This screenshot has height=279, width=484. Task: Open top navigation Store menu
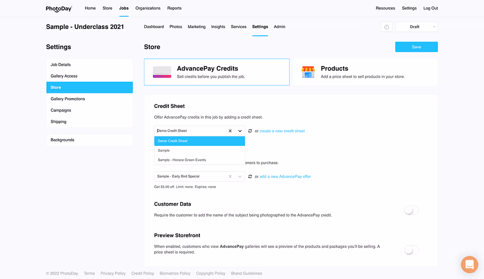point(107,8)
